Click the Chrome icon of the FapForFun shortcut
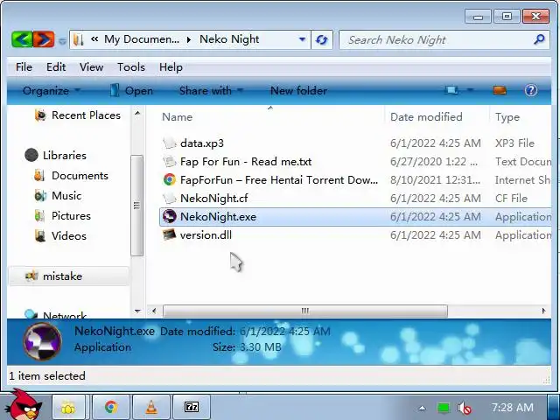 (169, 179)
